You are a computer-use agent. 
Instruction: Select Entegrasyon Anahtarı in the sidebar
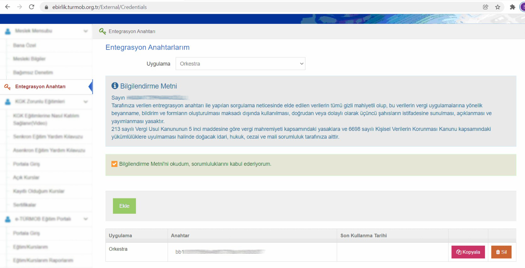click(40, 87)
